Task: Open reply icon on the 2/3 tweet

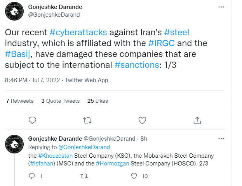Action: [x=32, y=176]
